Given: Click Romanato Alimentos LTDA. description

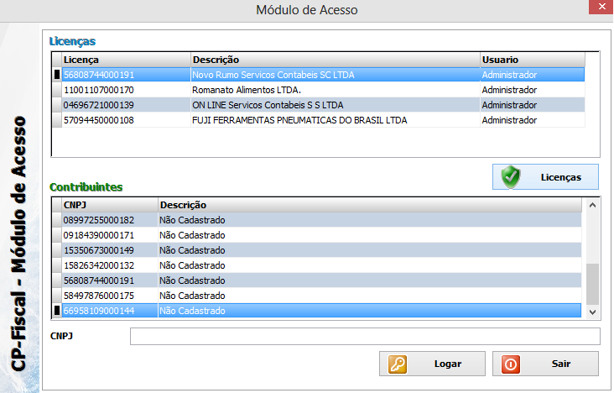Looking at the screenshot, I should (247, 90).
